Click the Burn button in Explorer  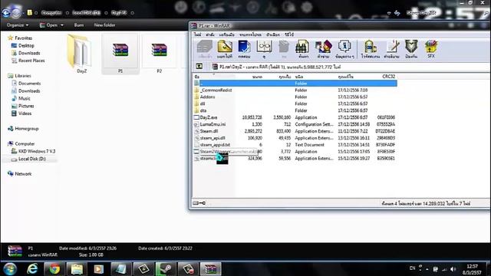point(79,25)
